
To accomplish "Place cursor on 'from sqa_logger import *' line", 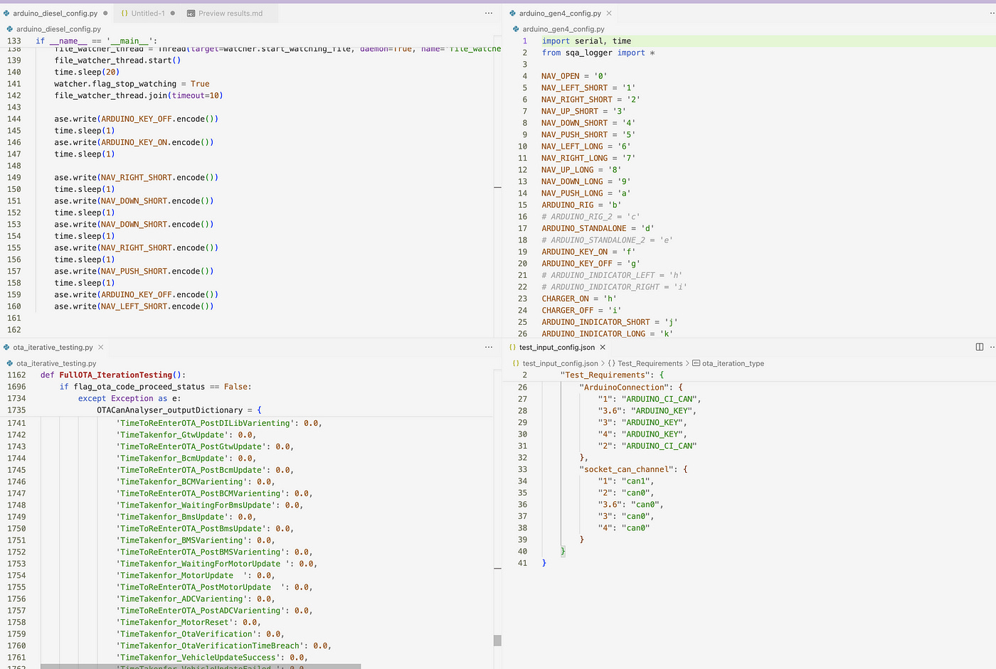I will [598, 53].
